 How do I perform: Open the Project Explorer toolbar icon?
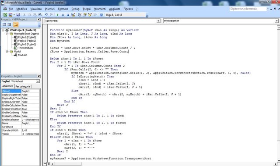tap(80, 15)
